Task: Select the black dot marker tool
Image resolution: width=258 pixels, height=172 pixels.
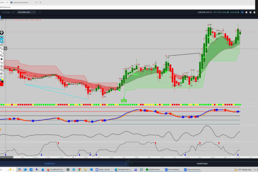Action: pyautogui.click(x=2, y=59)
